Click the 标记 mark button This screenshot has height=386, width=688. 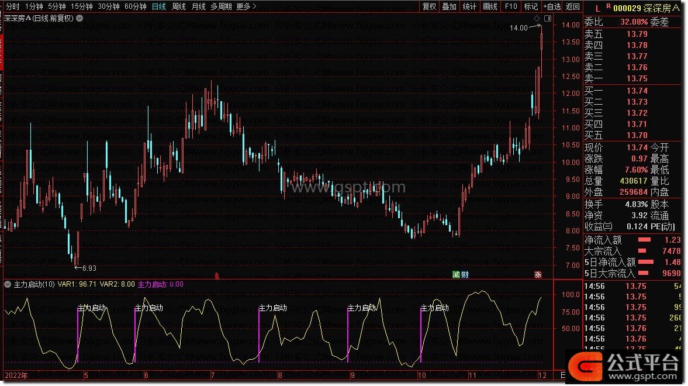coord(531,6)
